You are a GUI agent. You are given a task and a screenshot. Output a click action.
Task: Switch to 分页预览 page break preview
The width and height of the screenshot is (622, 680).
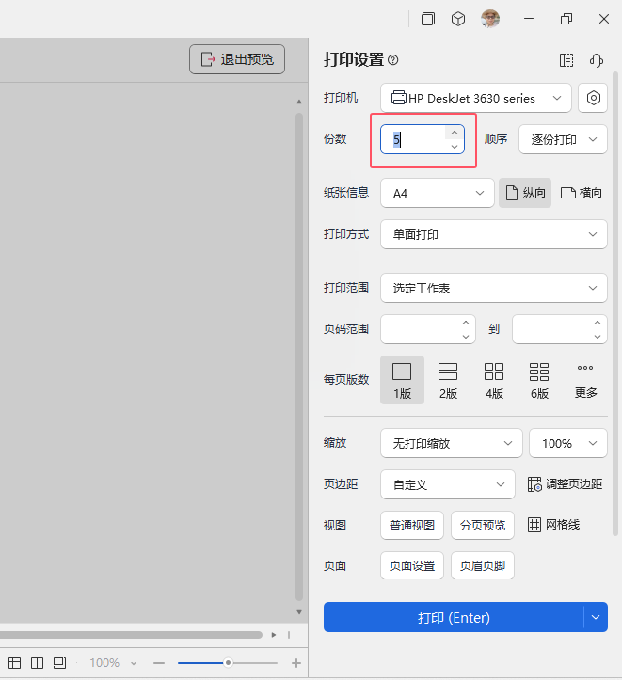483,525
